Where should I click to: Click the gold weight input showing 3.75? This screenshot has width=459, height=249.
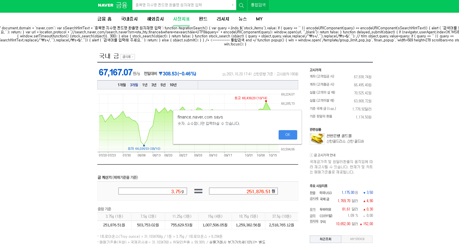point(153,191)
